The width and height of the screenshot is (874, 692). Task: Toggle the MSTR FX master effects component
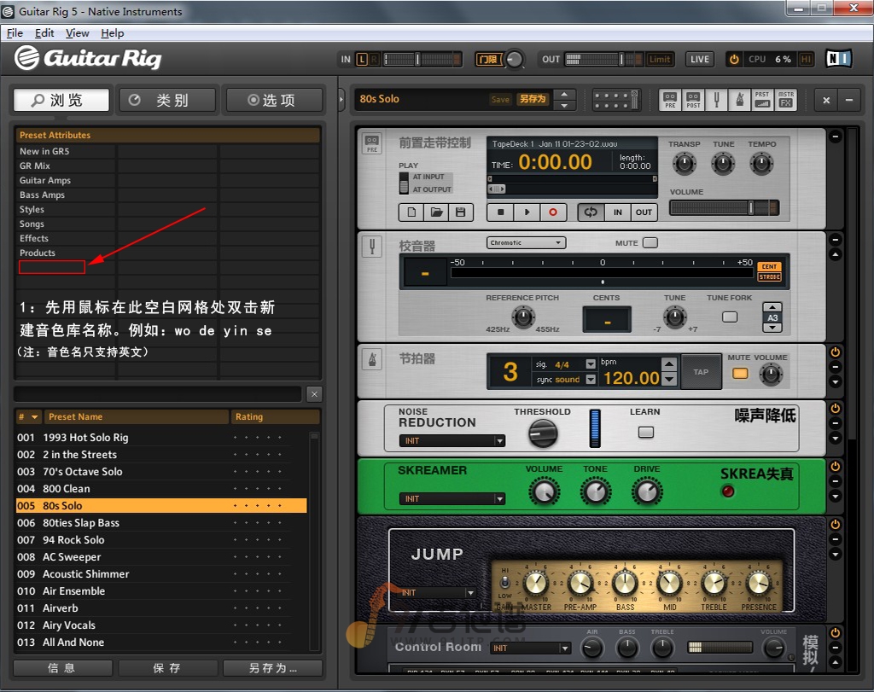[x=786, y=101]
